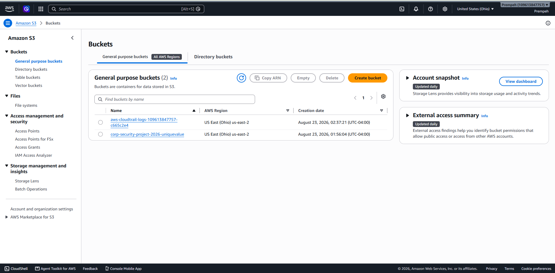Select the aws-cloudtrail-logs bucket radio button
The image size is (555, 273).
(x=100, y=122)
